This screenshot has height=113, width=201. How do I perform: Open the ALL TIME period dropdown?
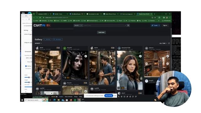pos(163,43)
